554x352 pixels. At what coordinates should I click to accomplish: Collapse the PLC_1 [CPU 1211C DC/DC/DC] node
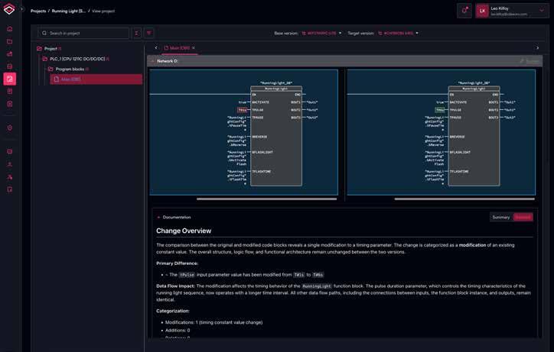[x=45, y=59]
